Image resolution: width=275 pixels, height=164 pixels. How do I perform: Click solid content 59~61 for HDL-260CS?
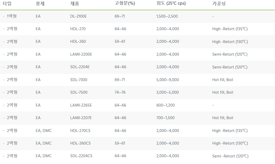[120, 143]
